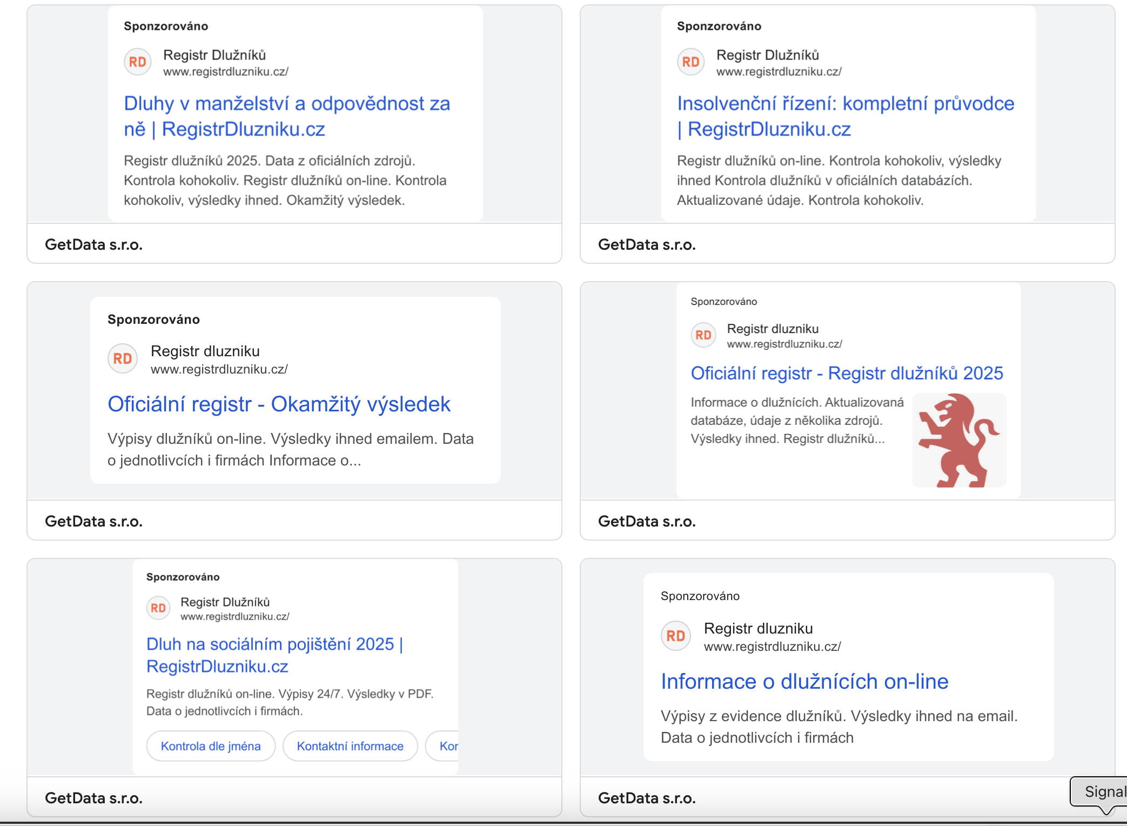Click GetData s.r.o. under Informace o dlužnících card
Image resolution: width=1127 pixels, height=826 pixels.
point(647,798)
